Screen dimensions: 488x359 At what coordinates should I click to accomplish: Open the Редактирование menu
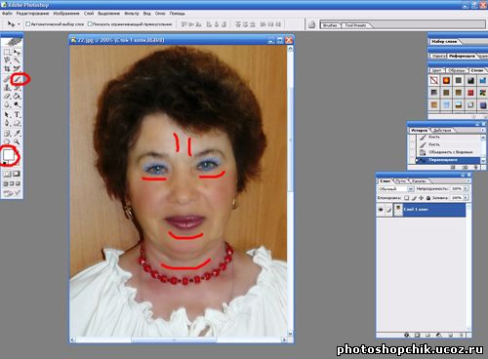click(x=32, y=14)
